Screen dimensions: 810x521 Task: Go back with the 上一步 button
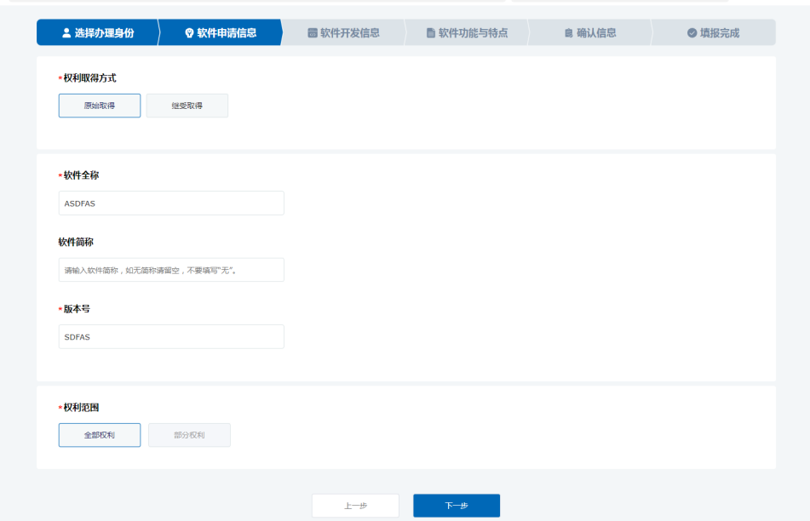point(355,506)
